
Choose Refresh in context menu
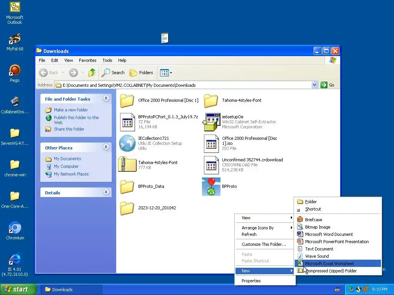pos(265,234)
